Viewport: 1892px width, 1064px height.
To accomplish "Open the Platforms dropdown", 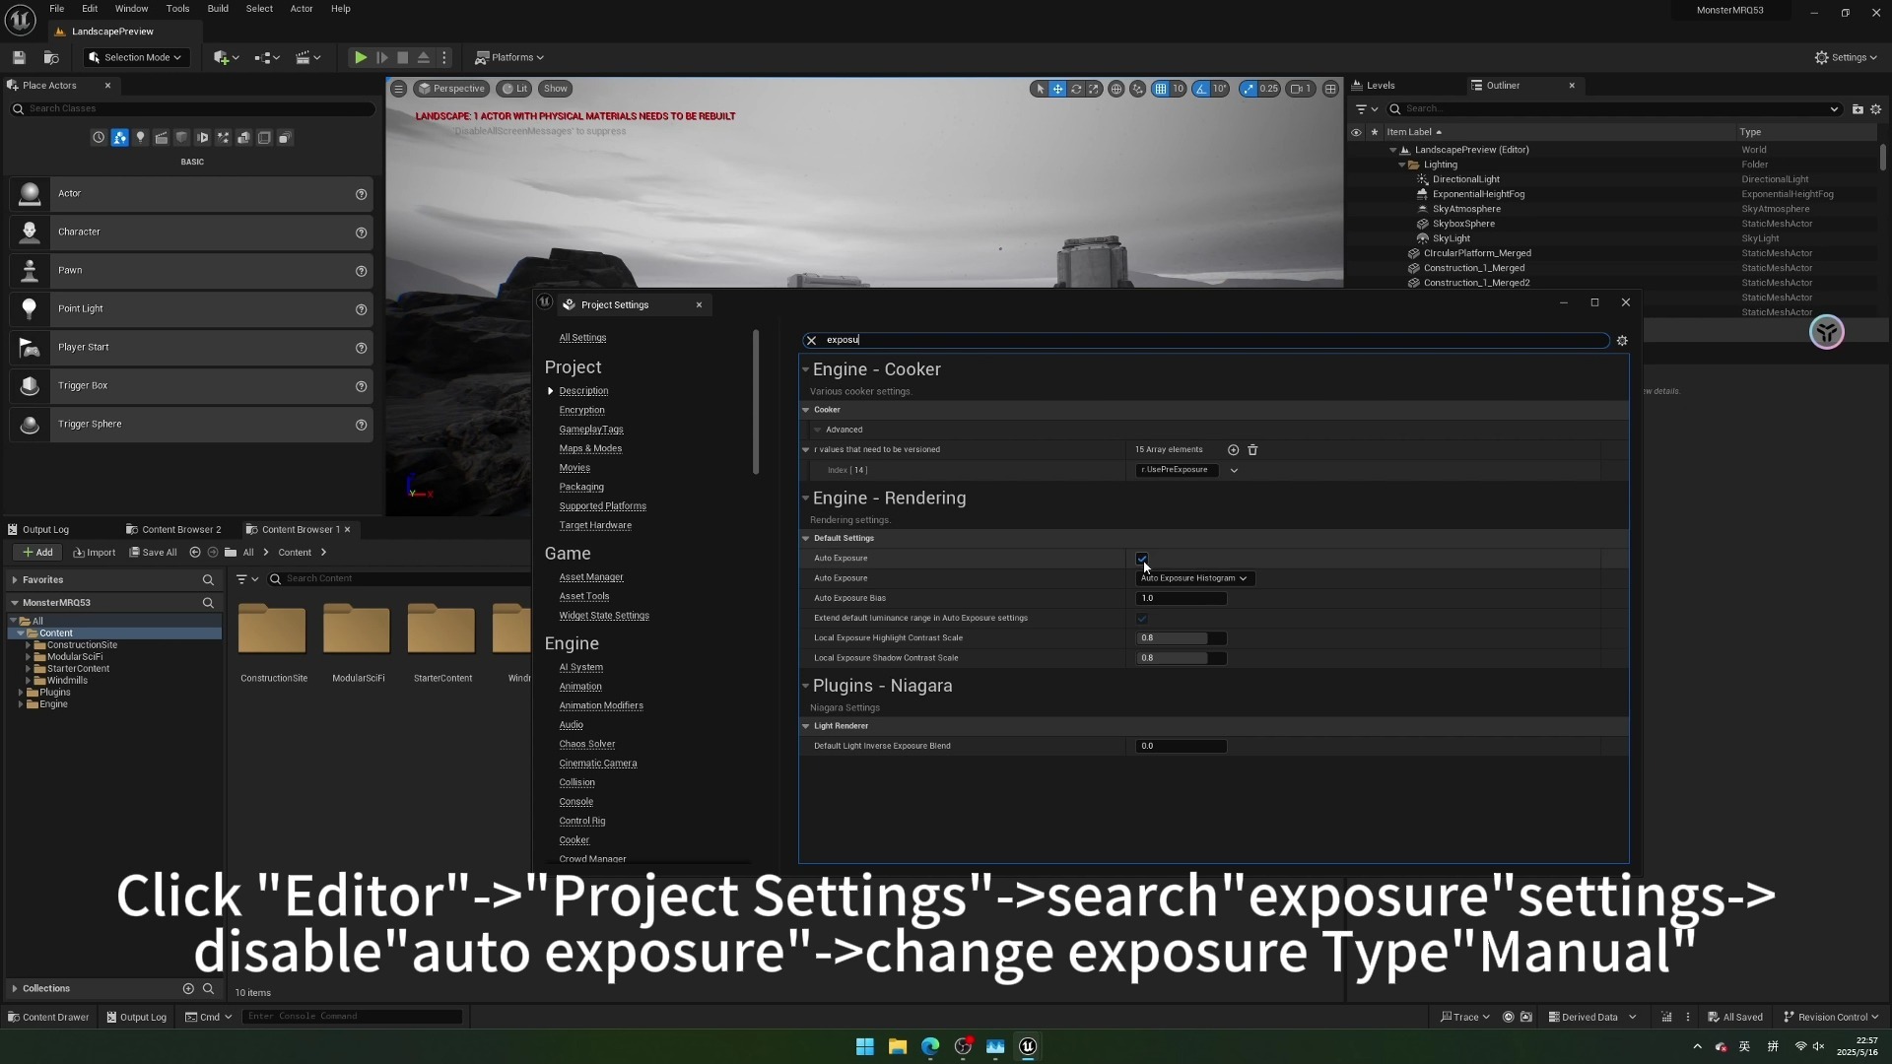I will pos(509,58).
